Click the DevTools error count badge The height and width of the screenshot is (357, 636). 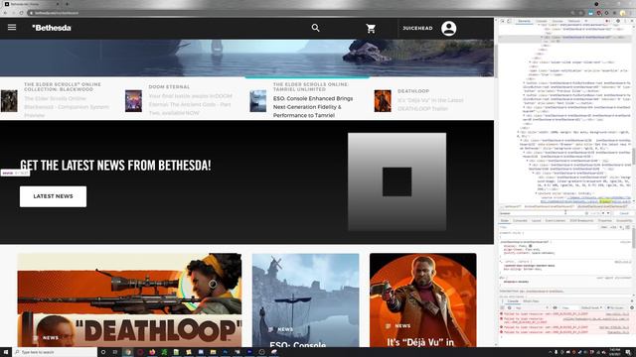point(608,21)
